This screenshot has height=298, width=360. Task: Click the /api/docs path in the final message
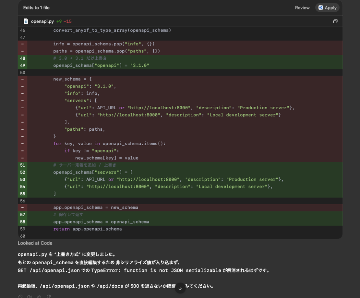point(110,286)
